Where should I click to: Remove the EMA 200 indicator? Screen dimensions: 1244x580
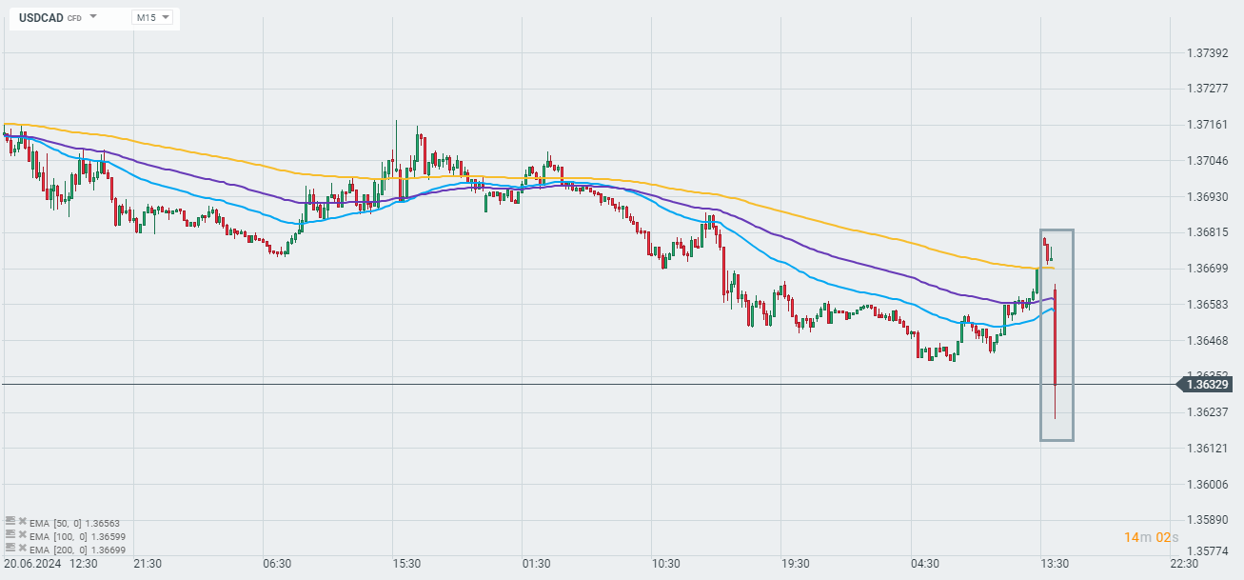tap(22, 549)
